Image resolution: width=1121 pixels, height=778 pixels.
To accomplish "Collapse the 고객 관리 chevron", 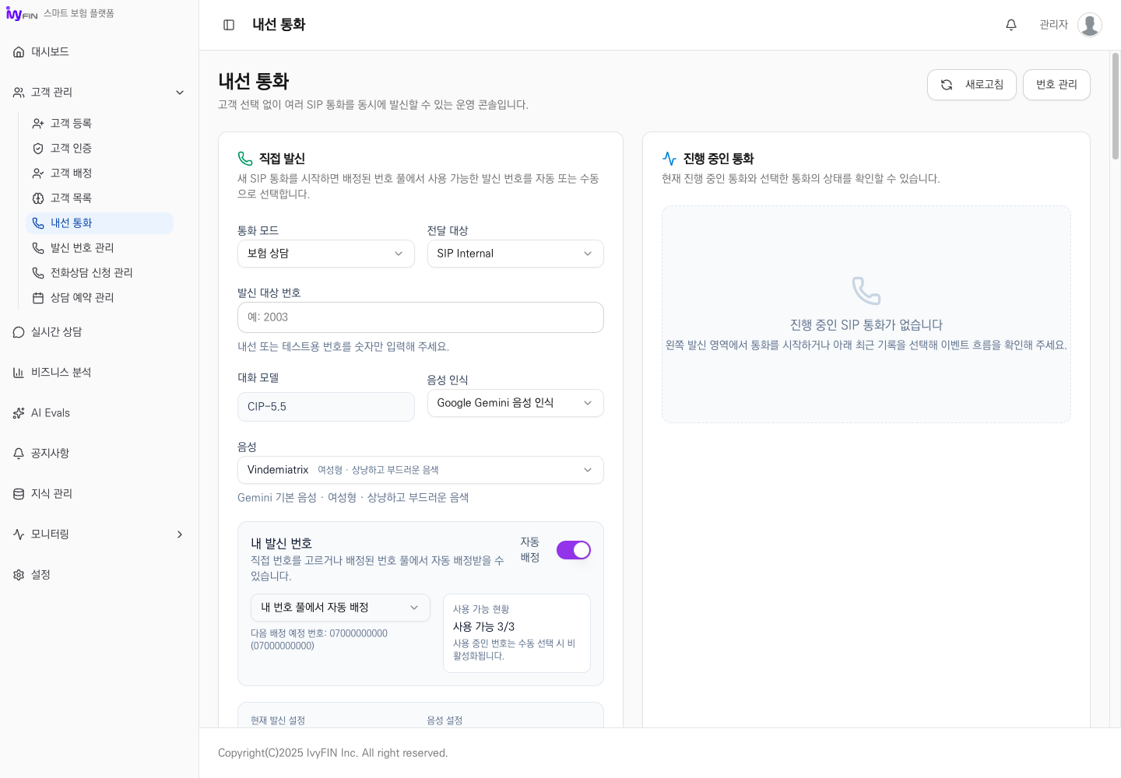I will point(180,93).
